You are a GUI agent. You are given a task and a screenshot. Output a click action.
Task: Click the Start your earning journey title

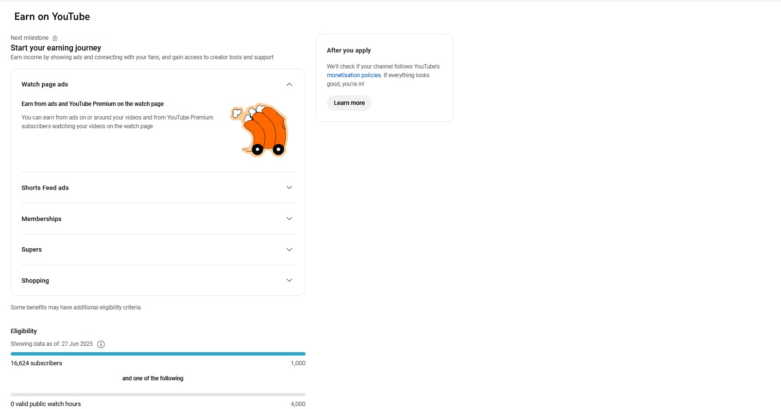56,48
